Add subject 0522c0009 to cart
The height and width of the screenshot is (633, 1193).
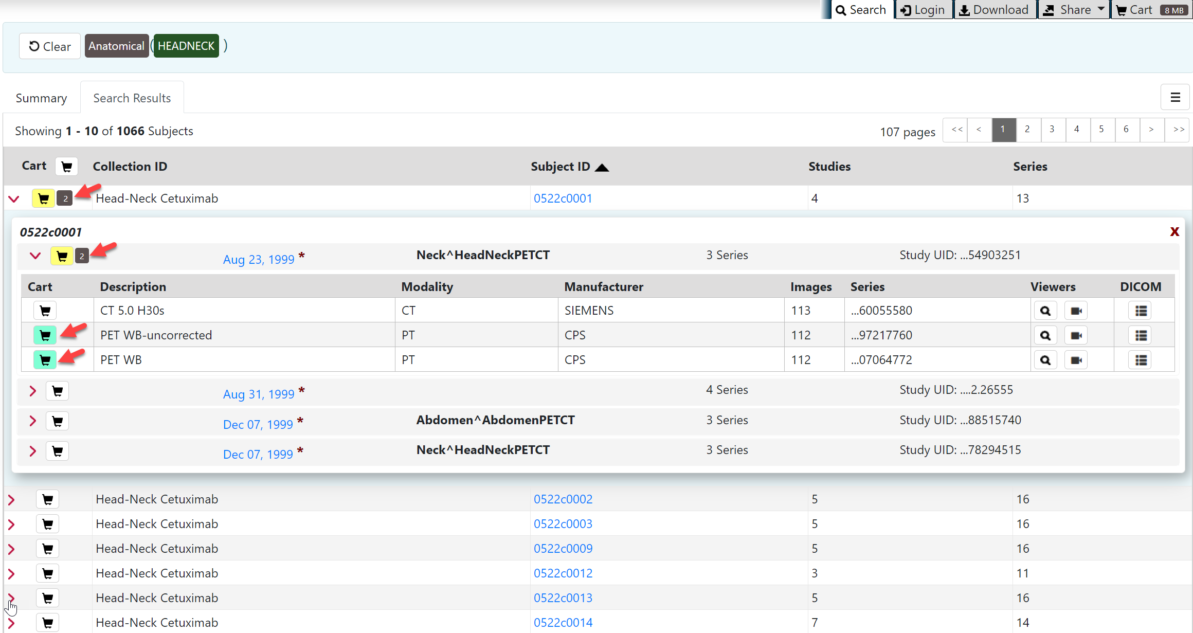[47, 549]
